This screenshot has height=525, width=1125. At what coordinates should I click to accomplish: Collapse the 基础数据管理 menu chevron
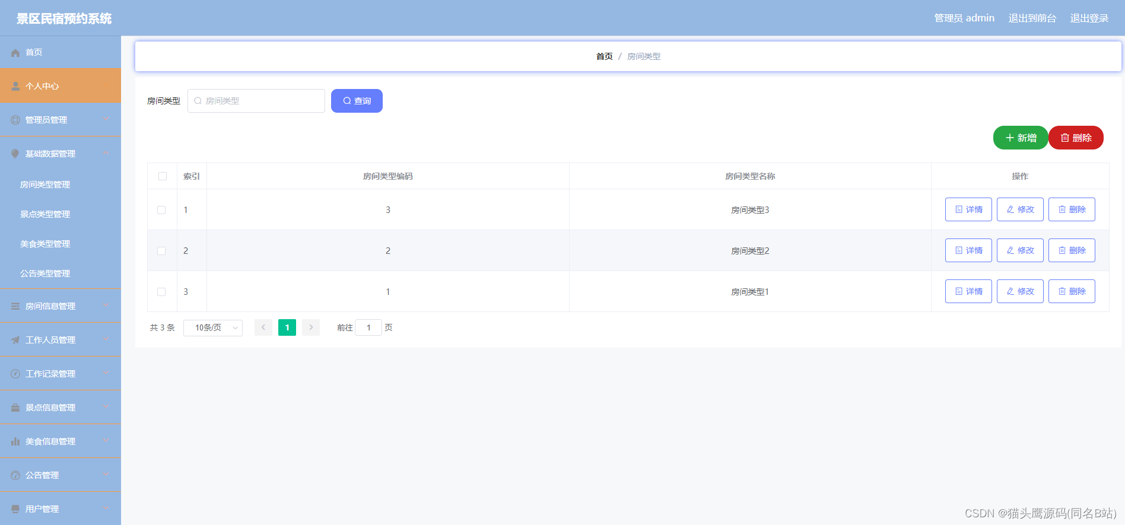click(106, 153)
